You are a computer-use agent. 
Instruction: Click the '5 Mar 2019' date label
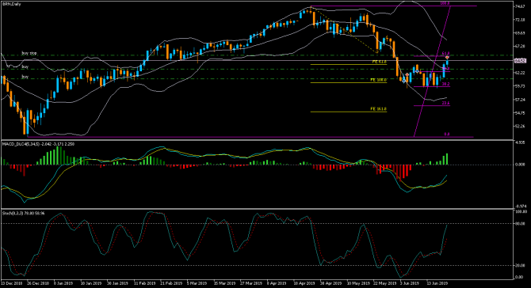pos(197,283)
